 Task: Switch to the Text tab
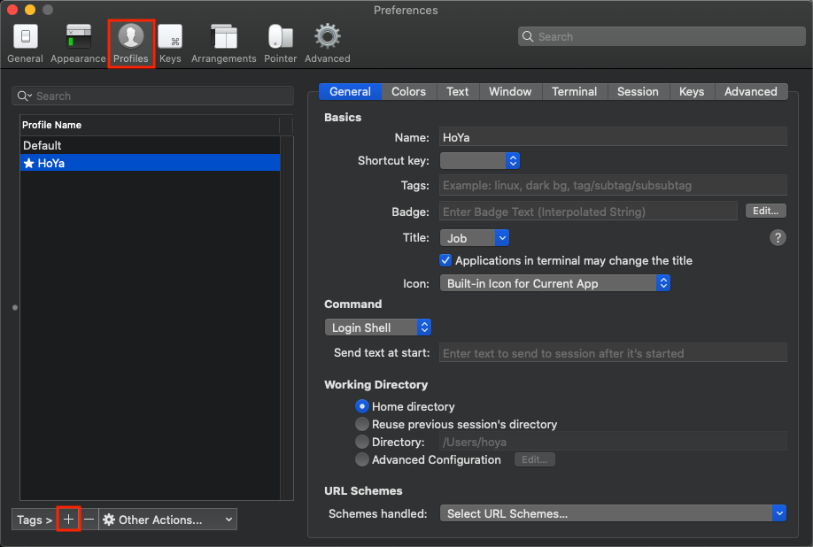point(457,92)
